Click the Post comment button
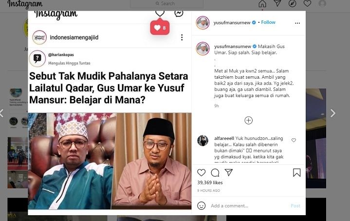The image size is (350, 221). pos(295,205)
